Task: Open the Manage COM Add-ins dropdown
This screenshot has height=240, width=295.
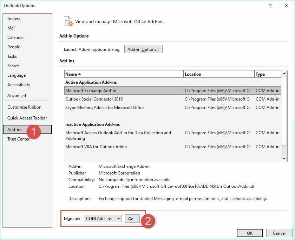Action: coord(103,219)
